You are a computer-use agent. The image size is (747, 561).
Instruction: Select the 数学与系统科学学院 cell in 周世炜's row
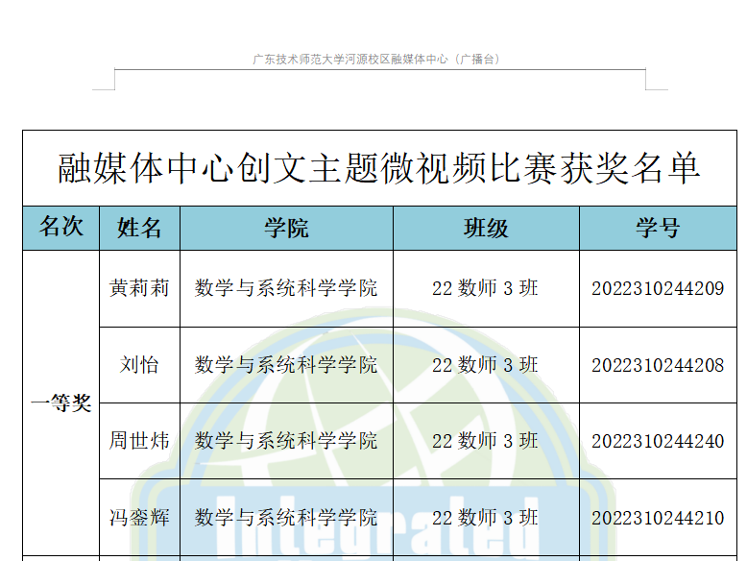coord(286,441)
